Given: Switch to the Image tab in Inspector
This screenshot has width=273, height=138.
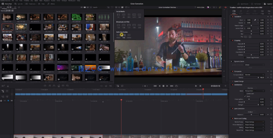Looking at the screenshot, I should tap(262, 12).
